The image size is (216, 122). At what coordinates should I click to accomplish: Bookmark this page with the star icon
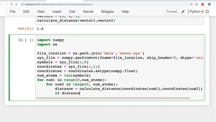(196, 4)
